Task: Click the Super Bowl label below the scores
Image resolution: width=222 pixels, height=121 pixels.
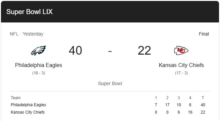Action: (110, 83)
